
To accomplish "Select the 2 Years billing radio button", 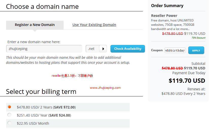I will point(9,107).
